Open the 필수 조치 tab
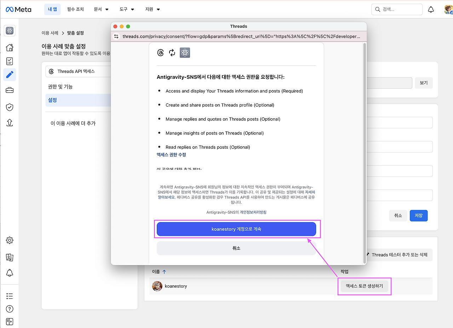Viewport: 453px width, 328px height. click(x=75, y=10)
